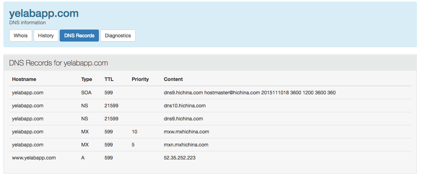421x176 pixels.
Task: Click the 'DNS Records for yelabapp.com' panel heading
Action: (x=58, y=63)
